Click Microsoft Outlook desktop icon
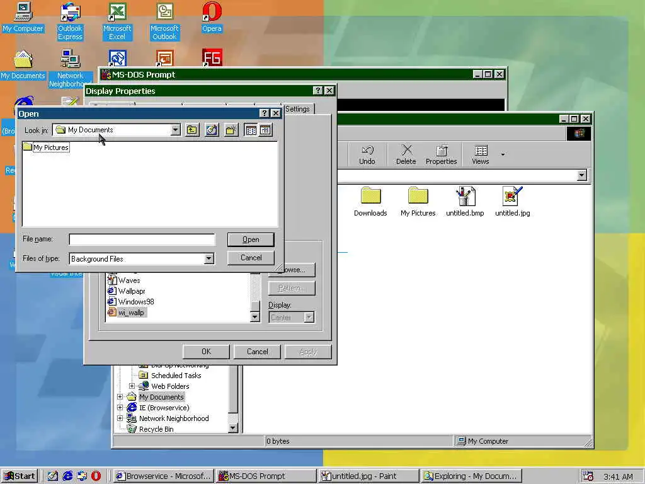The image size is (645, 484). point(164,21)
